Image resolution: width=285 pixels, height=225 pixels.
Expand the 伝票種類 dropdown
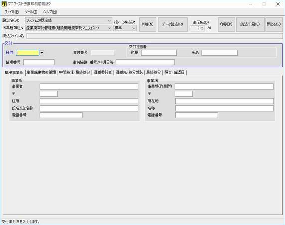109,28
